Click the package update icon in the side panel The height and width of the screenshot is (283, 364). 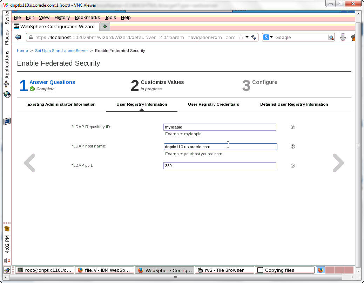point(7,229)
